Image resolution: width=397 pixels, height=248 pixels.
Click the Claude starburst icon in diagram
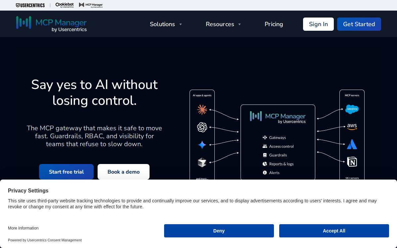pos(202,110)
